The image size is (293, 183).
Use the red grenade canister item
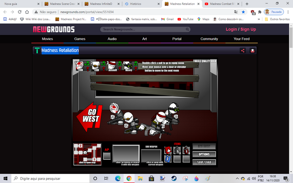186,151
